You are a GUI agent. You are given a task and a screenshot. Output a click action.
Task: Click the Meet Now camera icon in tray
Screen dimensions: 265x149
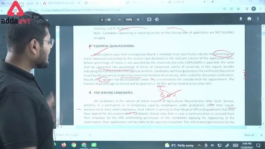(x=206, y=145)
